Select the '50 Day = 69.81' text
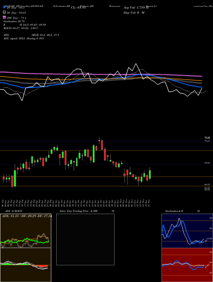Image resolution: width=213 pixels, height=282 pixels. [x=17, y=13]
